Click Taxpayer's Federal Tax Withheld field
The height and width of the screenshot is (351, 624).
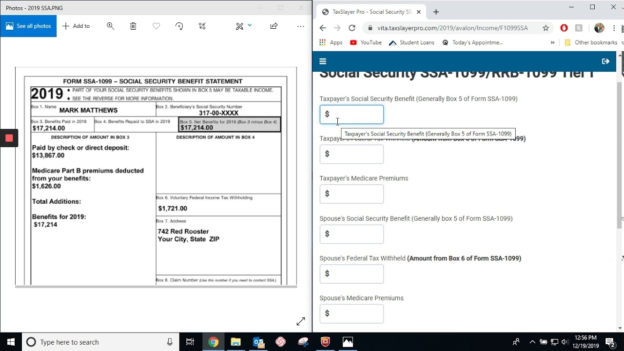351,154
